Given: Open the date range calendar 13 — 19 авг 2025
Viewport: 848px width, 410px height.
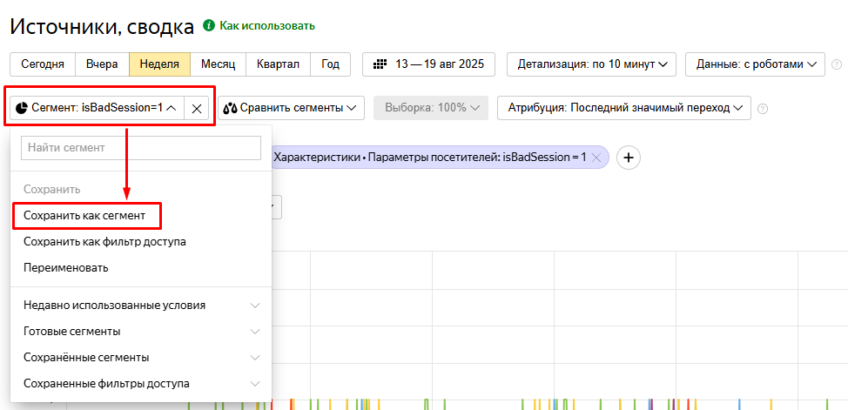Looking at the screenshot, I should coord(428,64).
